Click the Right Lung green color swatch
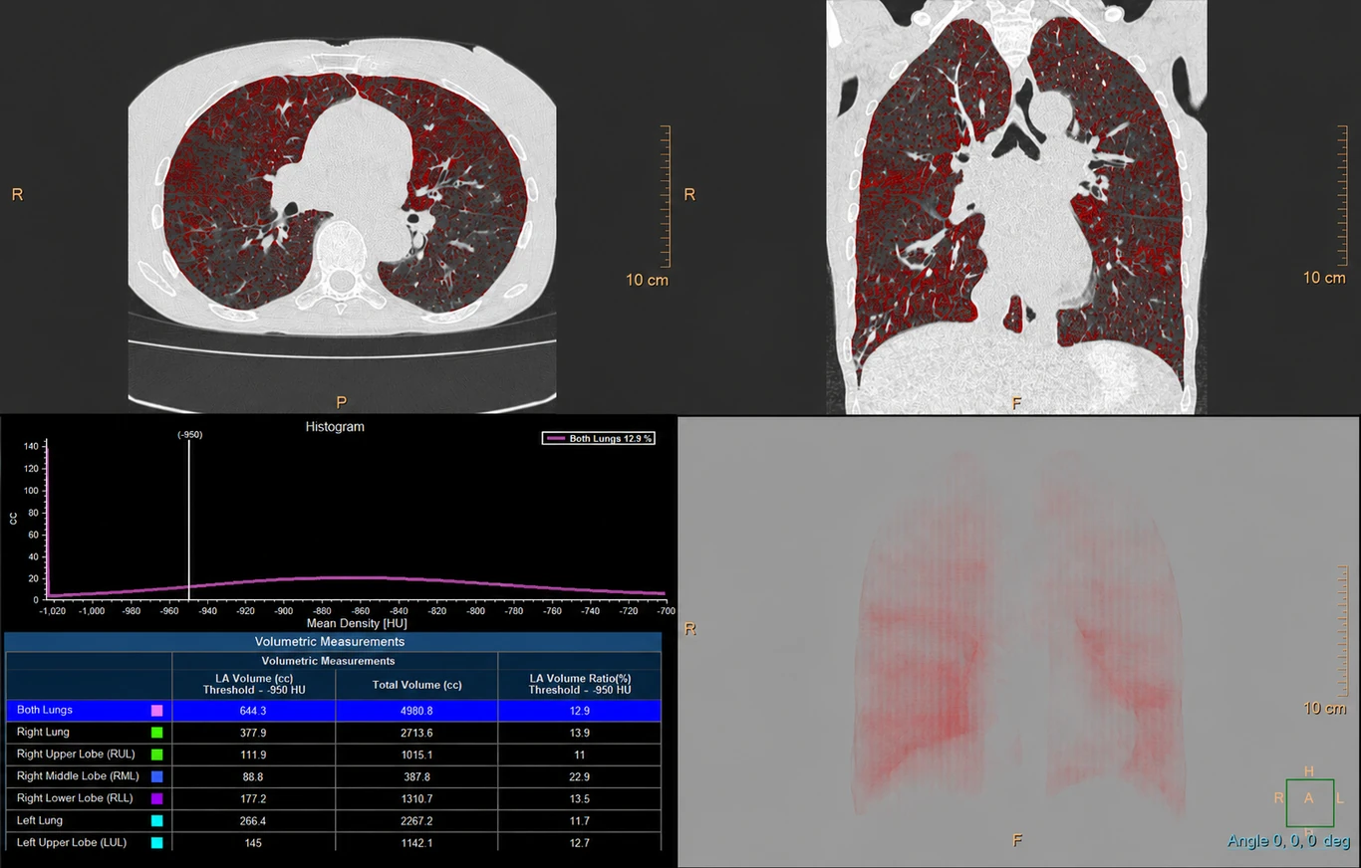1361x868 pixels. coord(156,733)
